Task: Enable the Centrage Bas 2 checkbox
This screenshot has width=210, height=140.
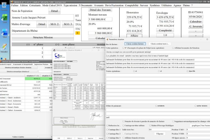Action: coord(107,134)
